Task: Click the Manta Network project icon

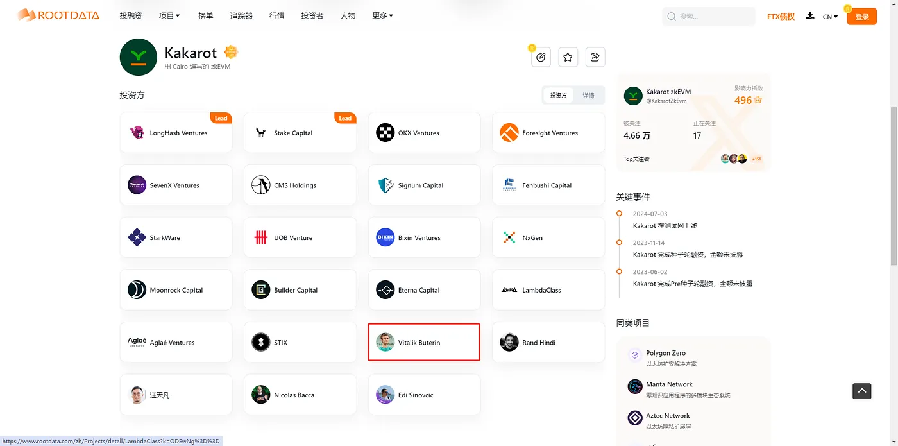Action: [x=635, y=386]
